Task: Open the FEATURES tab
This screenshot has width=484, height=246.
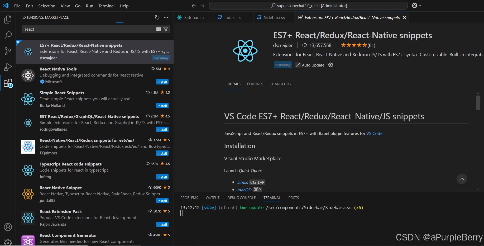Action: point(255,84)
